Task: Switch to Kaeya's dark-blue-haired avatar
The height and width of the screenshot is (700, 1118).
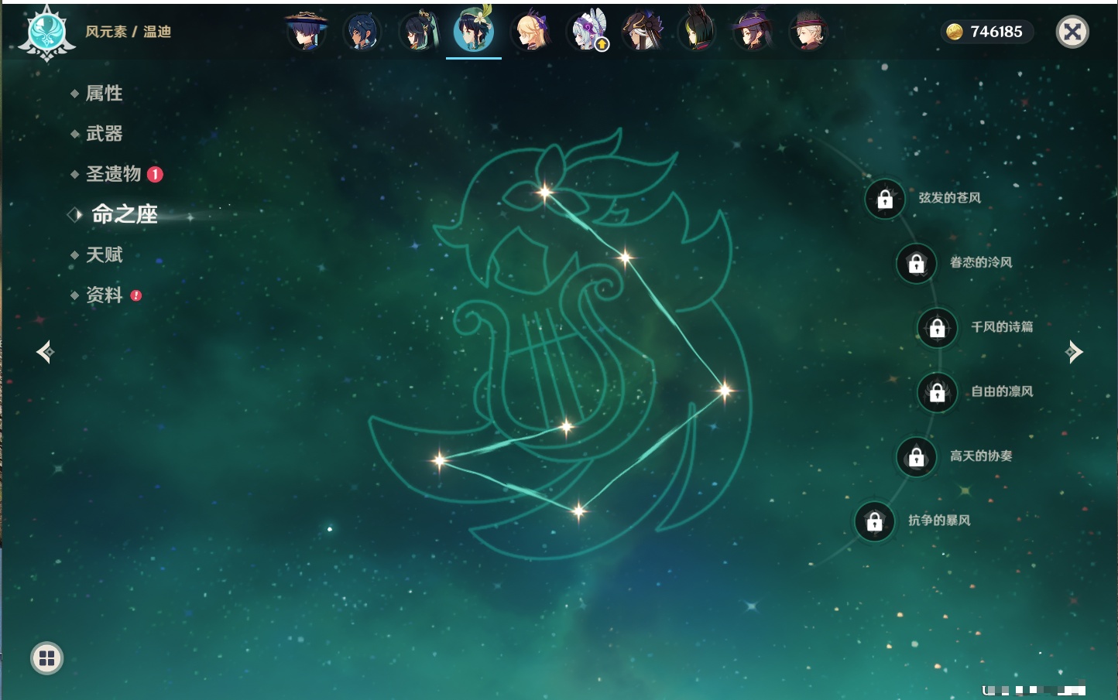Action: 362,32
